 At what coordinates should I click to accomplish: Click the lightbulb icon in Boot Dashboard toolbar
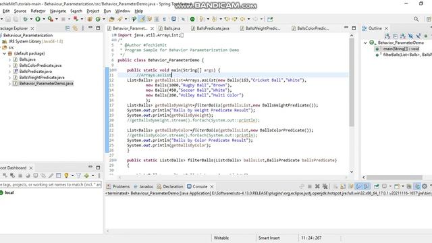click(66, 175)
